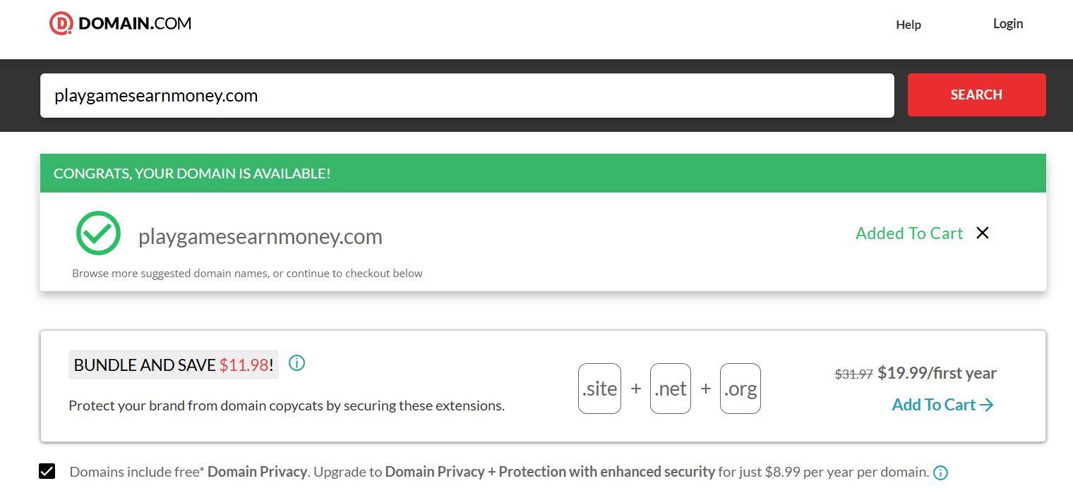Click the red Domain.com circular logo icon
Image resolution: width=1073 pixels, height=488 pixels.
pyautogui.click(x=61, y=24)
